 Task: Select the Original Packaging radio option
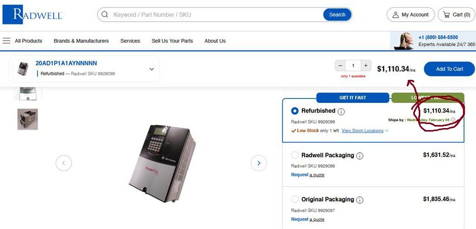point(295,199)
